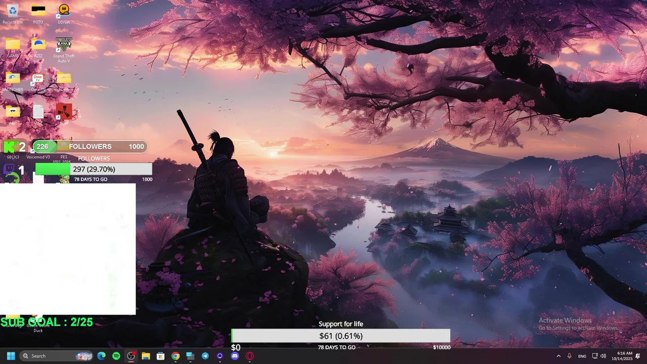The height and width of the screenshot is (364, 647).
Task: Open Google Chrome from taskbar
Action: pyautogui.click(x=175, y=356)
